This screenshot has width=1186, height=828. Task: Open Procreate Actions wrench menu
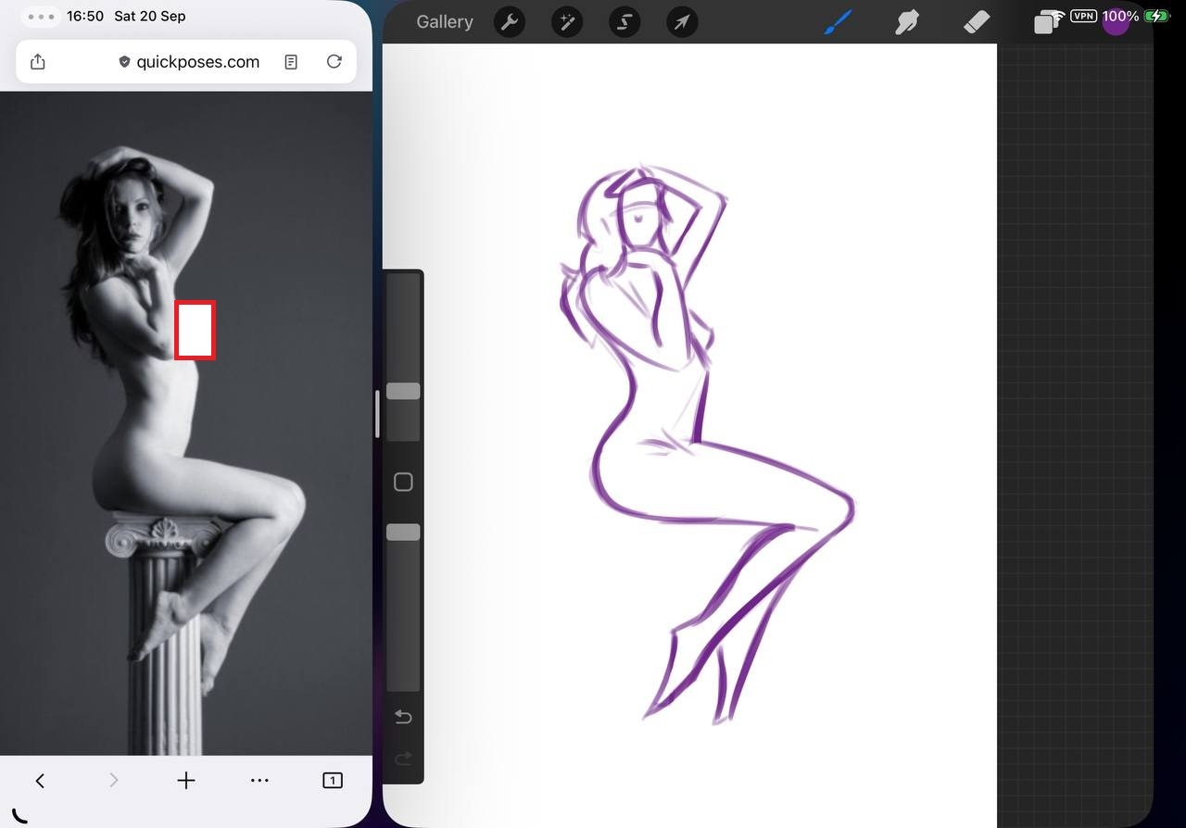(509, 21)
